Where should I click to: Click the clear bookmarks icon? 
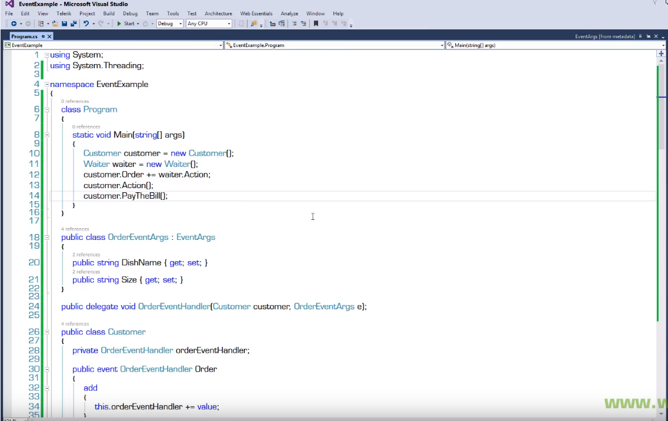344,24
